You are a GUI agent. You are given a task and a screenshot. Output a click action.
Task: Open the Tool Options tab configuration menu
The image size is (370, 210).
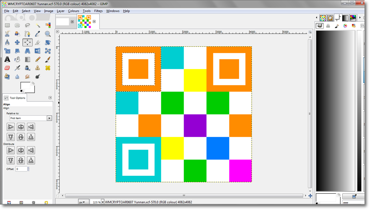[50, 98]
